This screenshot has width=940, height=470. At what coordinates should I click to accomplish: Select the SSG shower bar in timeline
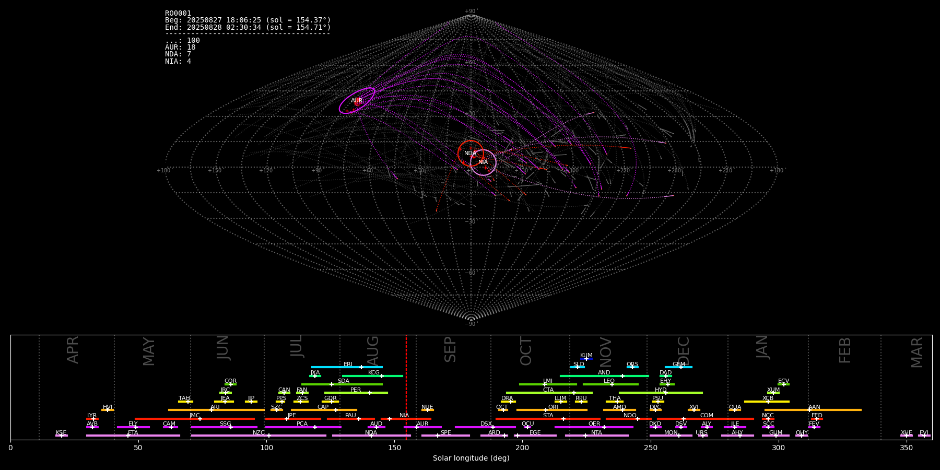coord(224,427)
